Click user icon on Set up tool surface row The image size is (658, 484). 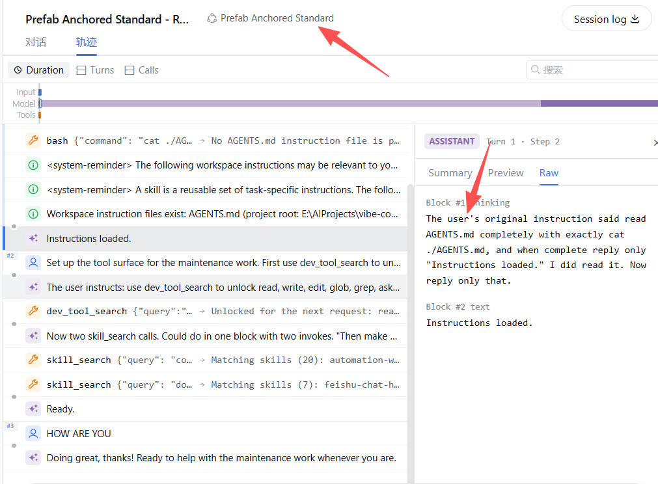coord(33,263)
